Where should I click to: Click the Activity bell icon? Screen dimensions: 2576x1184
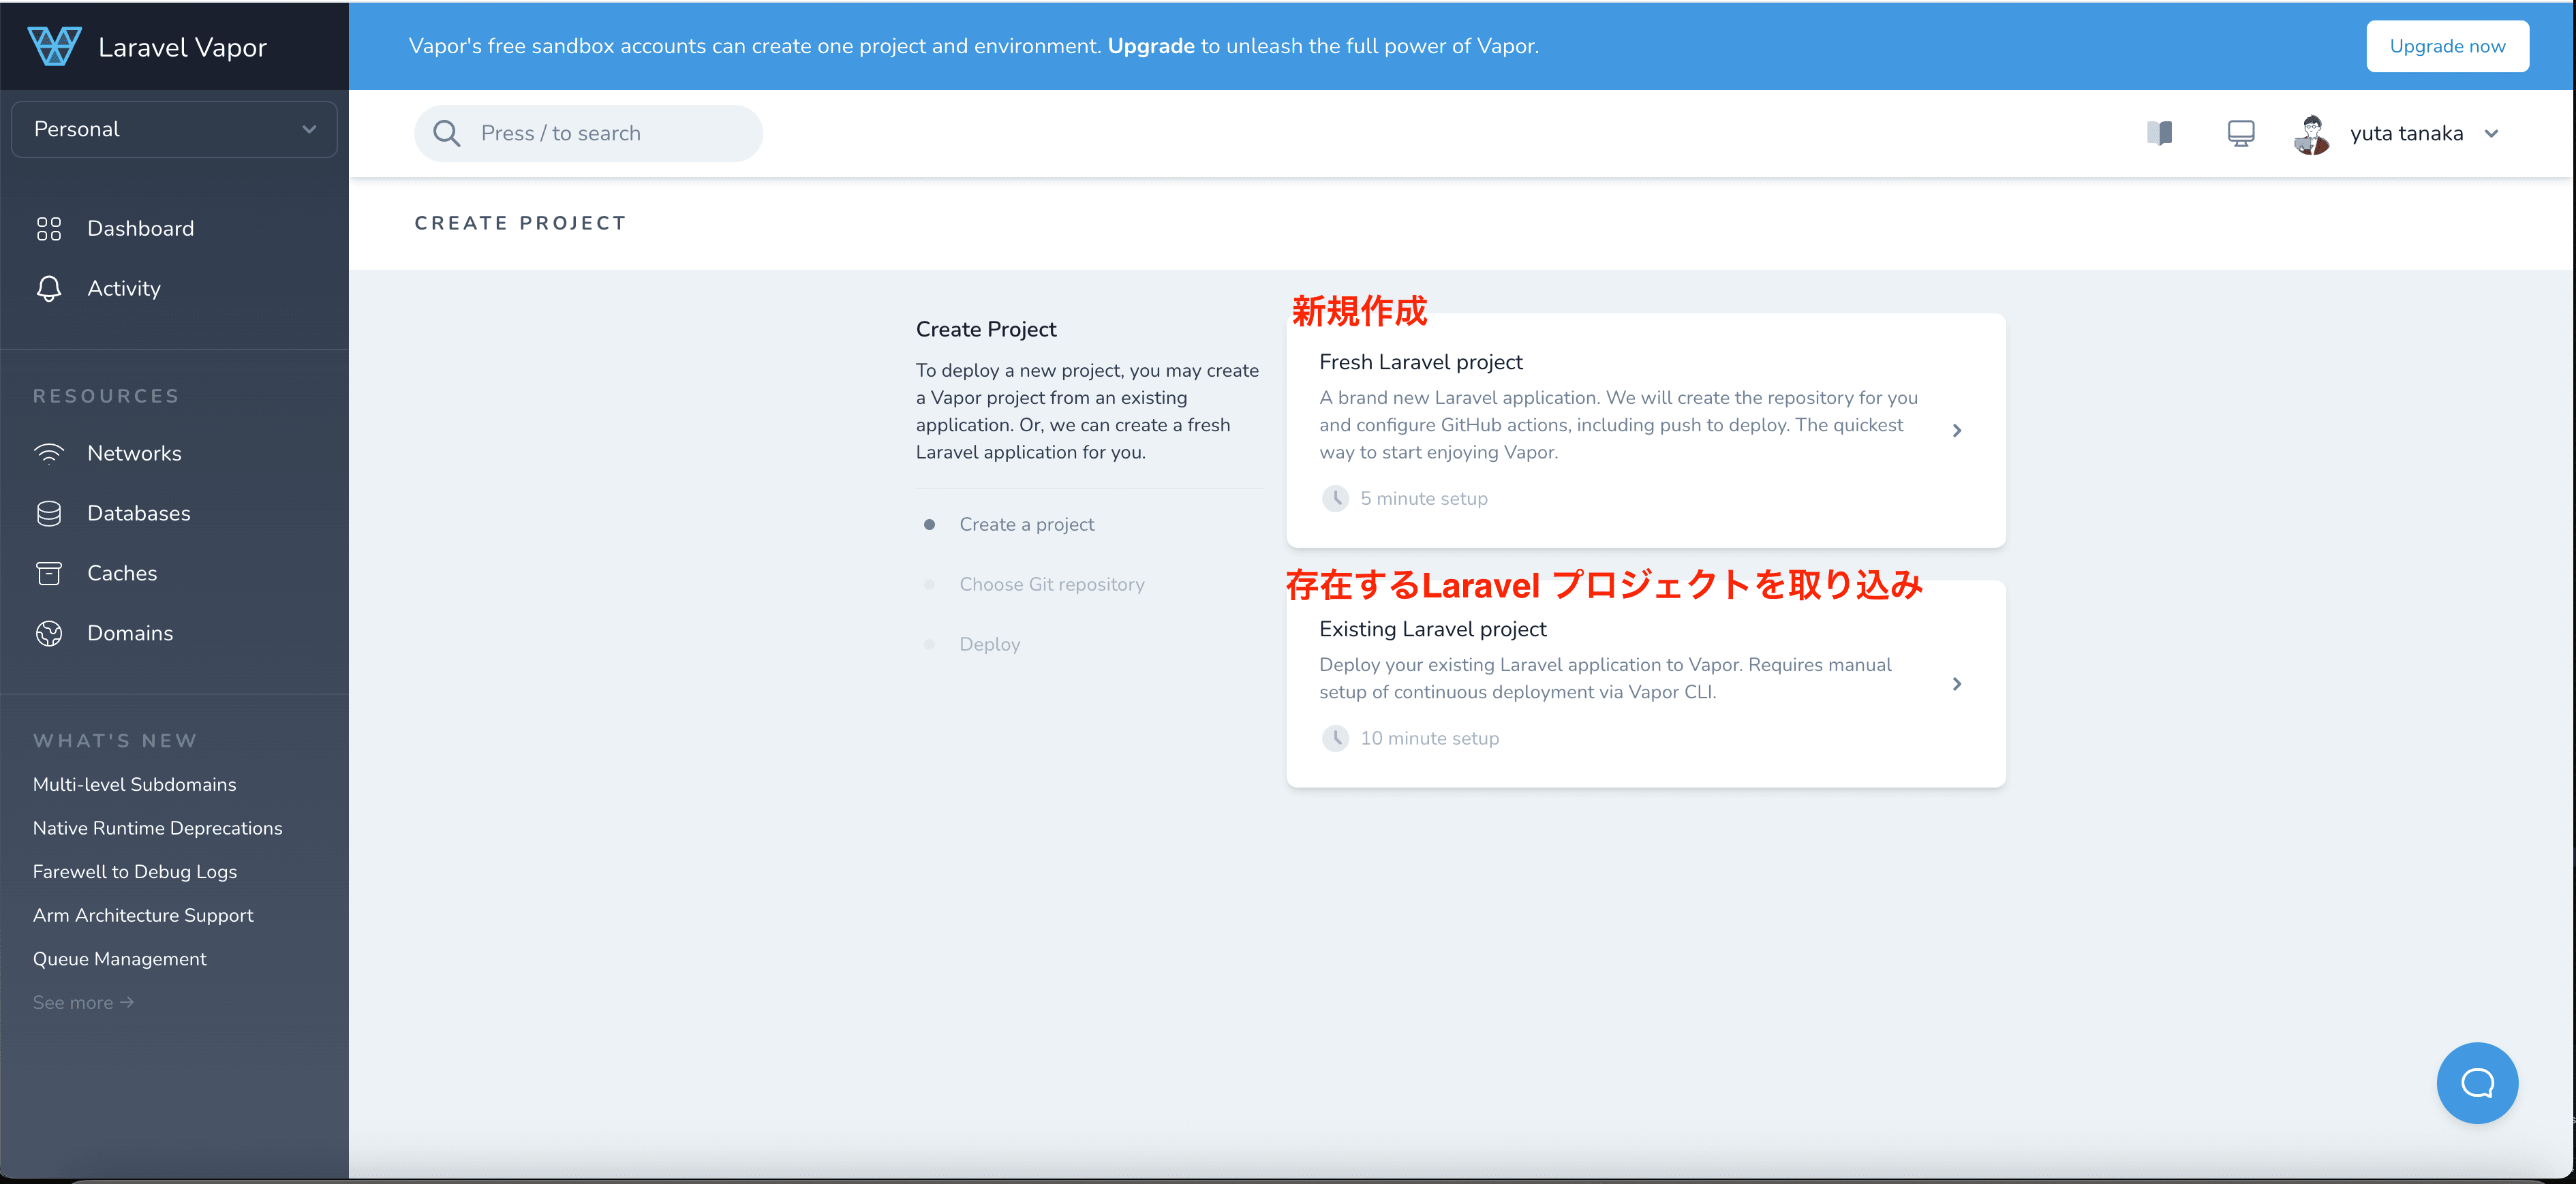pyautogui.click(x=49, y=289)
